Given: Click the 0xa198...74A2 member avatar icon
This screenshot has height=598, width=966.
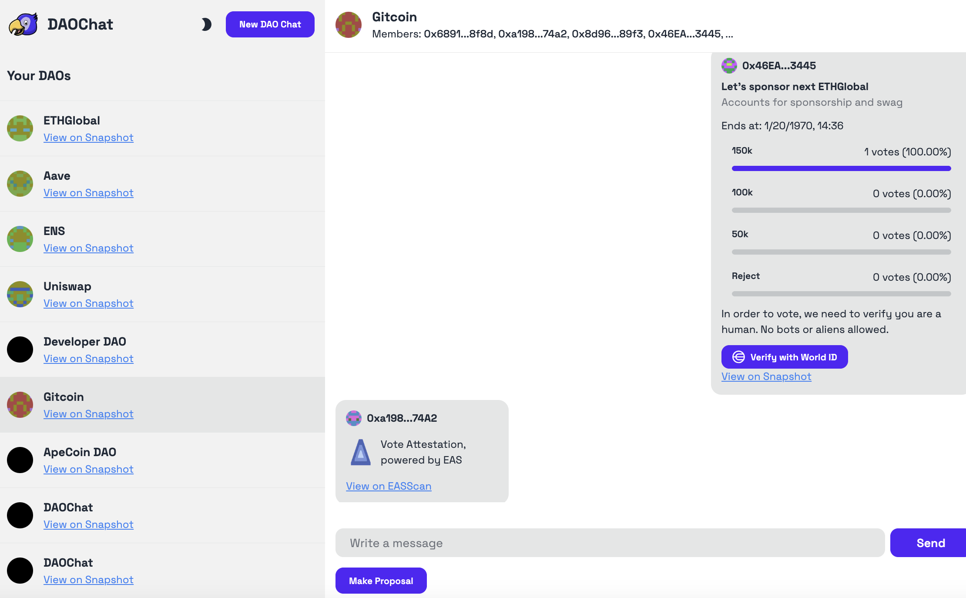Looking at the screenshot, I should [x=354, y=417].
